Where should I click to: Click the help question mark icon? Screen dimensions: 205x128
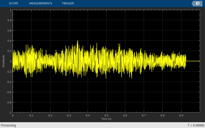click(x=198, y=4)
